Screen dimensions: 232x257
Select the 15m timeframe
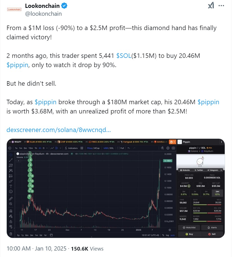pos(30,148)
